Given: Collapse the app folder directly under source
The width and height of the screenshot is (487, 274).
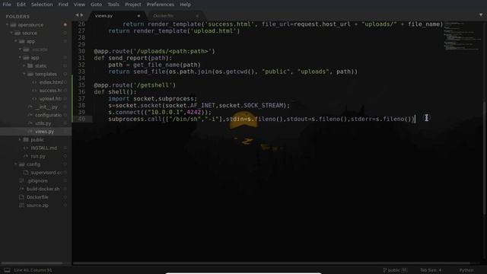Looking at the screenshot, I should [15, 41].
